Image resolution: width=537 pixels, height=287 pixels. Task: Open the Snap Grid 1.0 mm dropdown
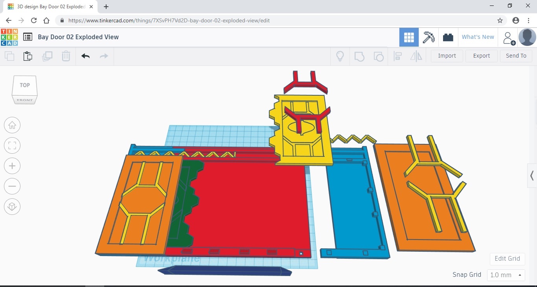point(506,275)
